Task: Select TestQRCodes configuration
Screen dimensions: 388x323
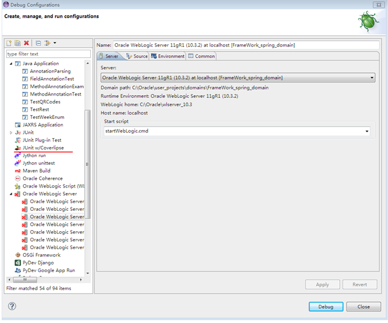Action: (x=45, y=102)
